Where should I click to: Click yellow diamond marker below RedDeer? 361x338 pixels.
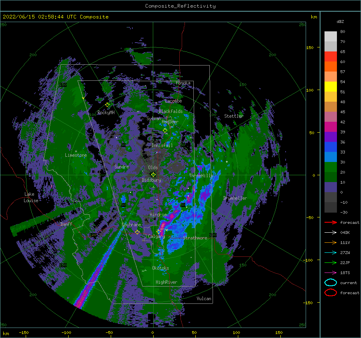pyautogui.click(x=165, y=131)
